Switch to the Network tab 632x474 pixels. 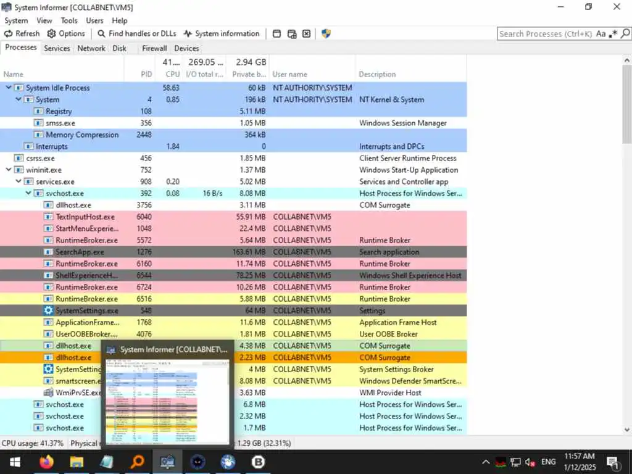click(91, 48)
